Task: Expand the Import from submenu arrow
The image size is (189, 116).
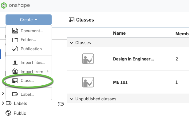Action: tap(48, 71)
